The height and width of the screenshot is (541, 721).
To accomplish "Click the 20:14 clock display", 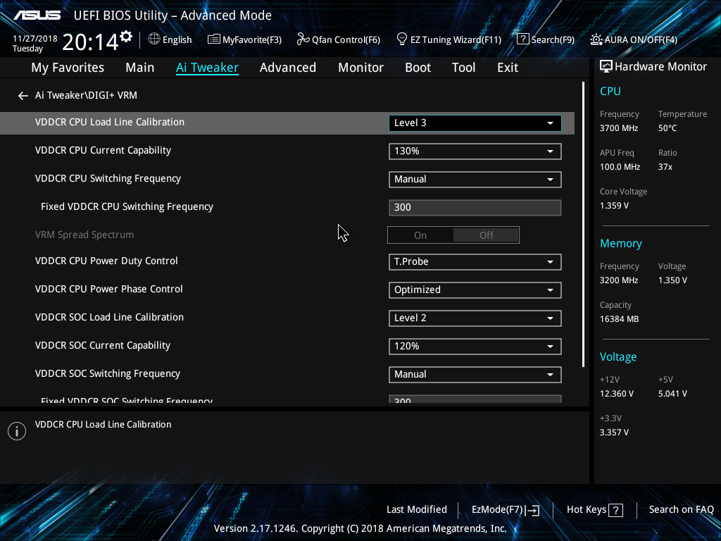I will pos(90,42).
